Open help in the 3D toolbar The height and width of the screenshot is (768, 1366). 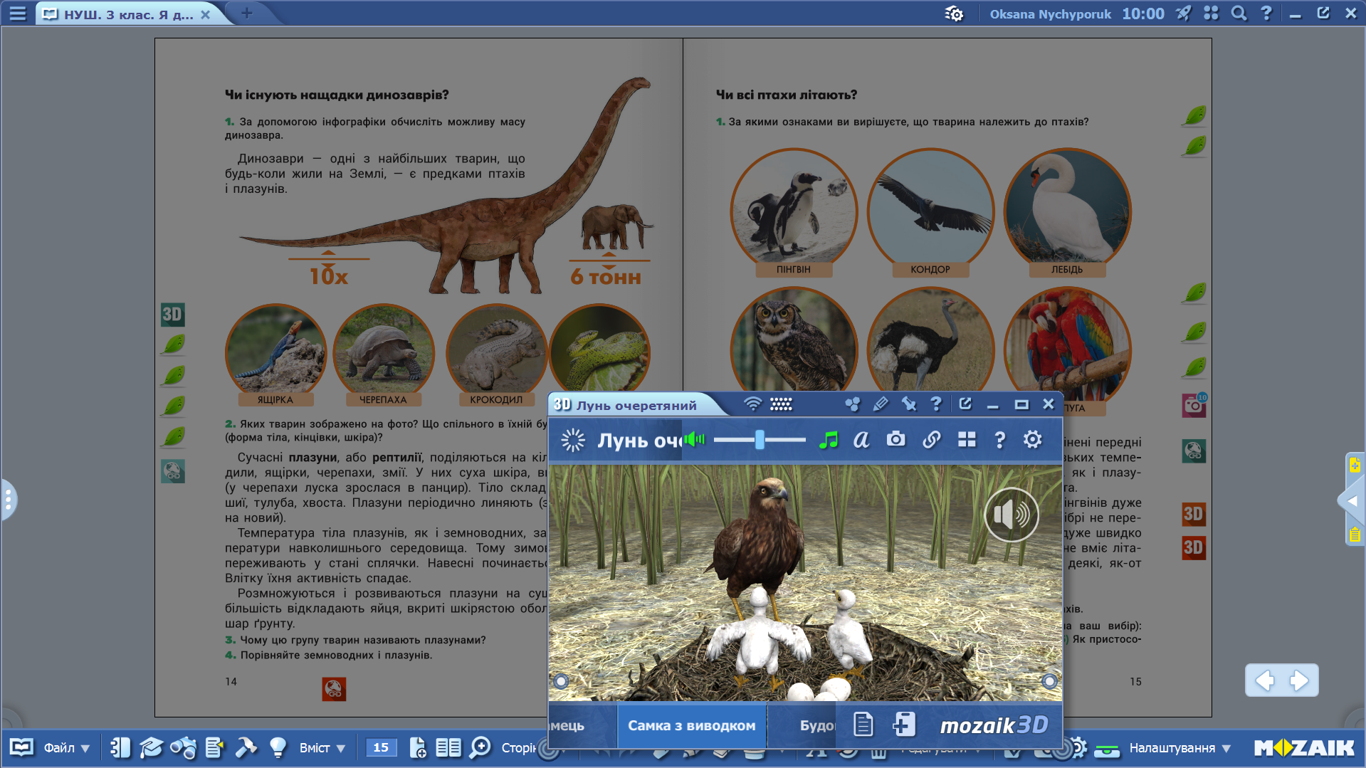(x=999, y=440)
